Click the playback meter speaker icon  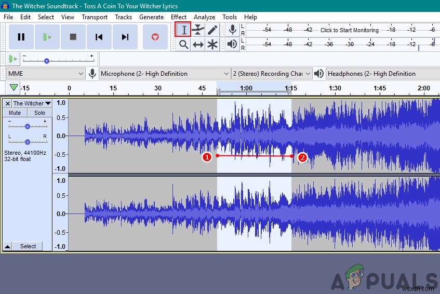click(x=232, y=44)
